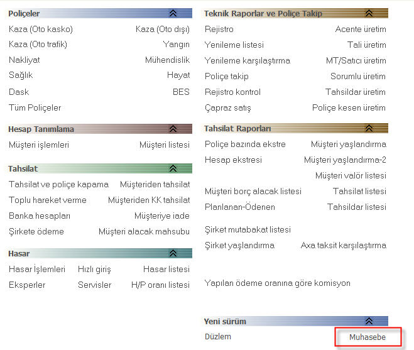
Task: Open Müşteri işlemleri
Action: 39,145
